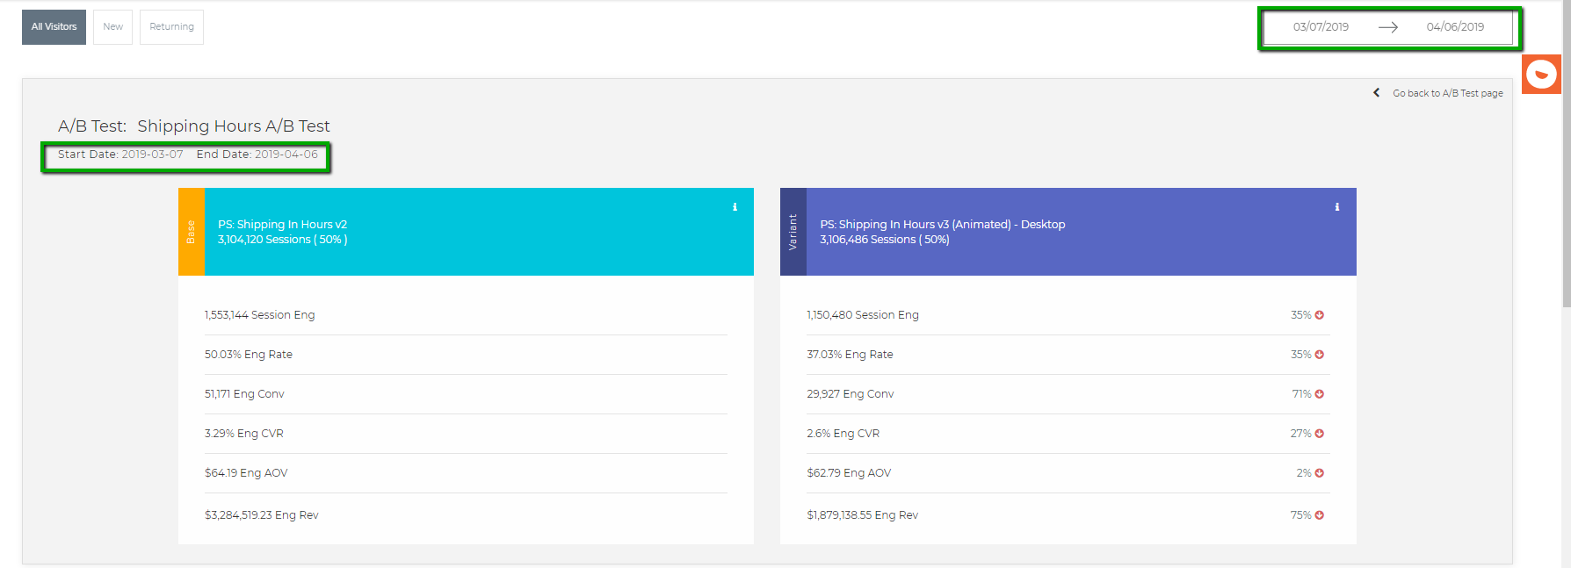
Task: Open the start date 03/07/2019 picker
Action: (x=1320, y=27)
